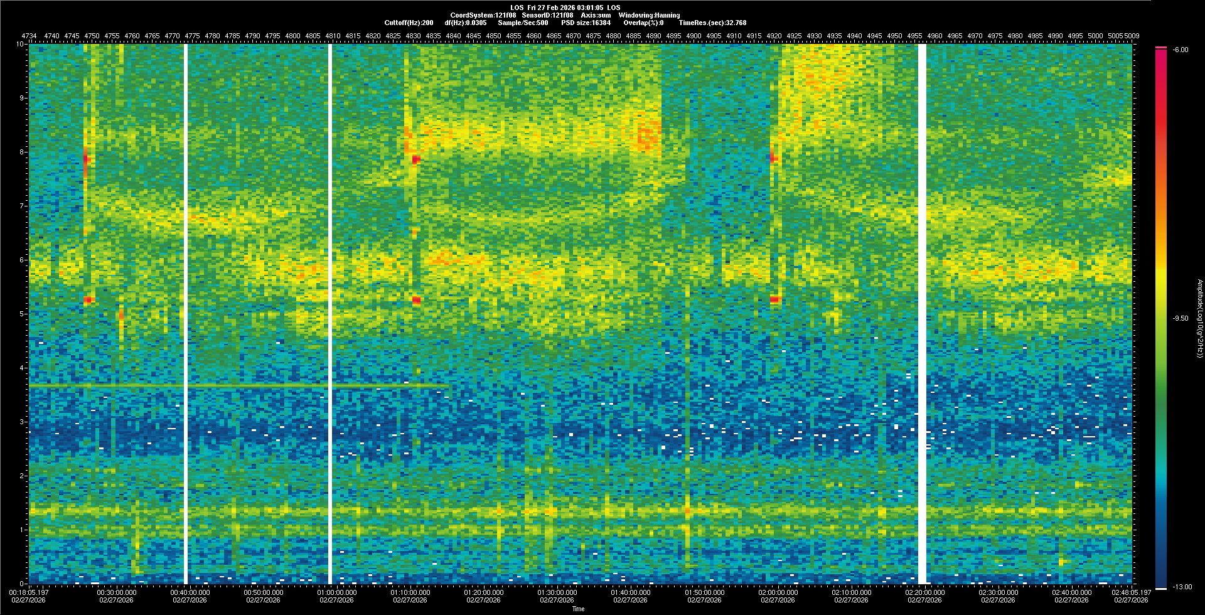Click the "9" frequency label on left axis

(23, 98)
